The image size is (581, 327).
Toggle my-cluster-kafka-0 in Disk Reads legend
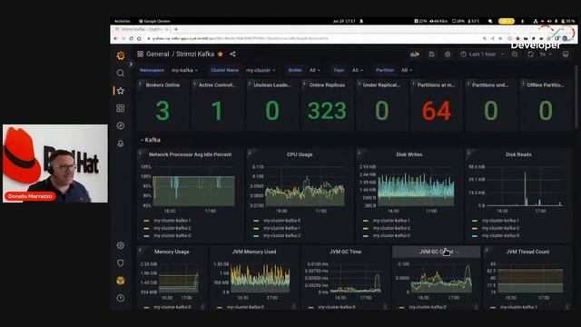(500, 235)
